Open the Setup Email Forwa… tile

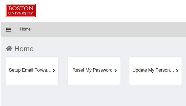click(x=32, y=71)
